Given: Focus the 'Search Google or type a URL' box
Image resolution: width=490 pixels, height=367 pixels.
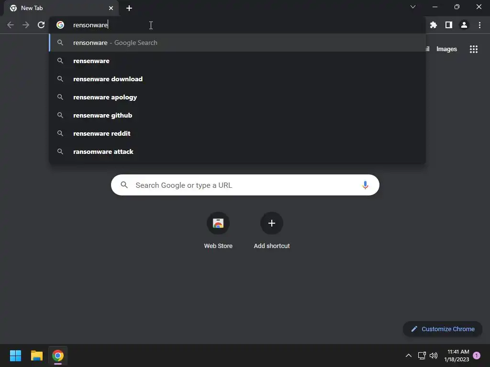Looking at the screenshot, I should [245, 185].
